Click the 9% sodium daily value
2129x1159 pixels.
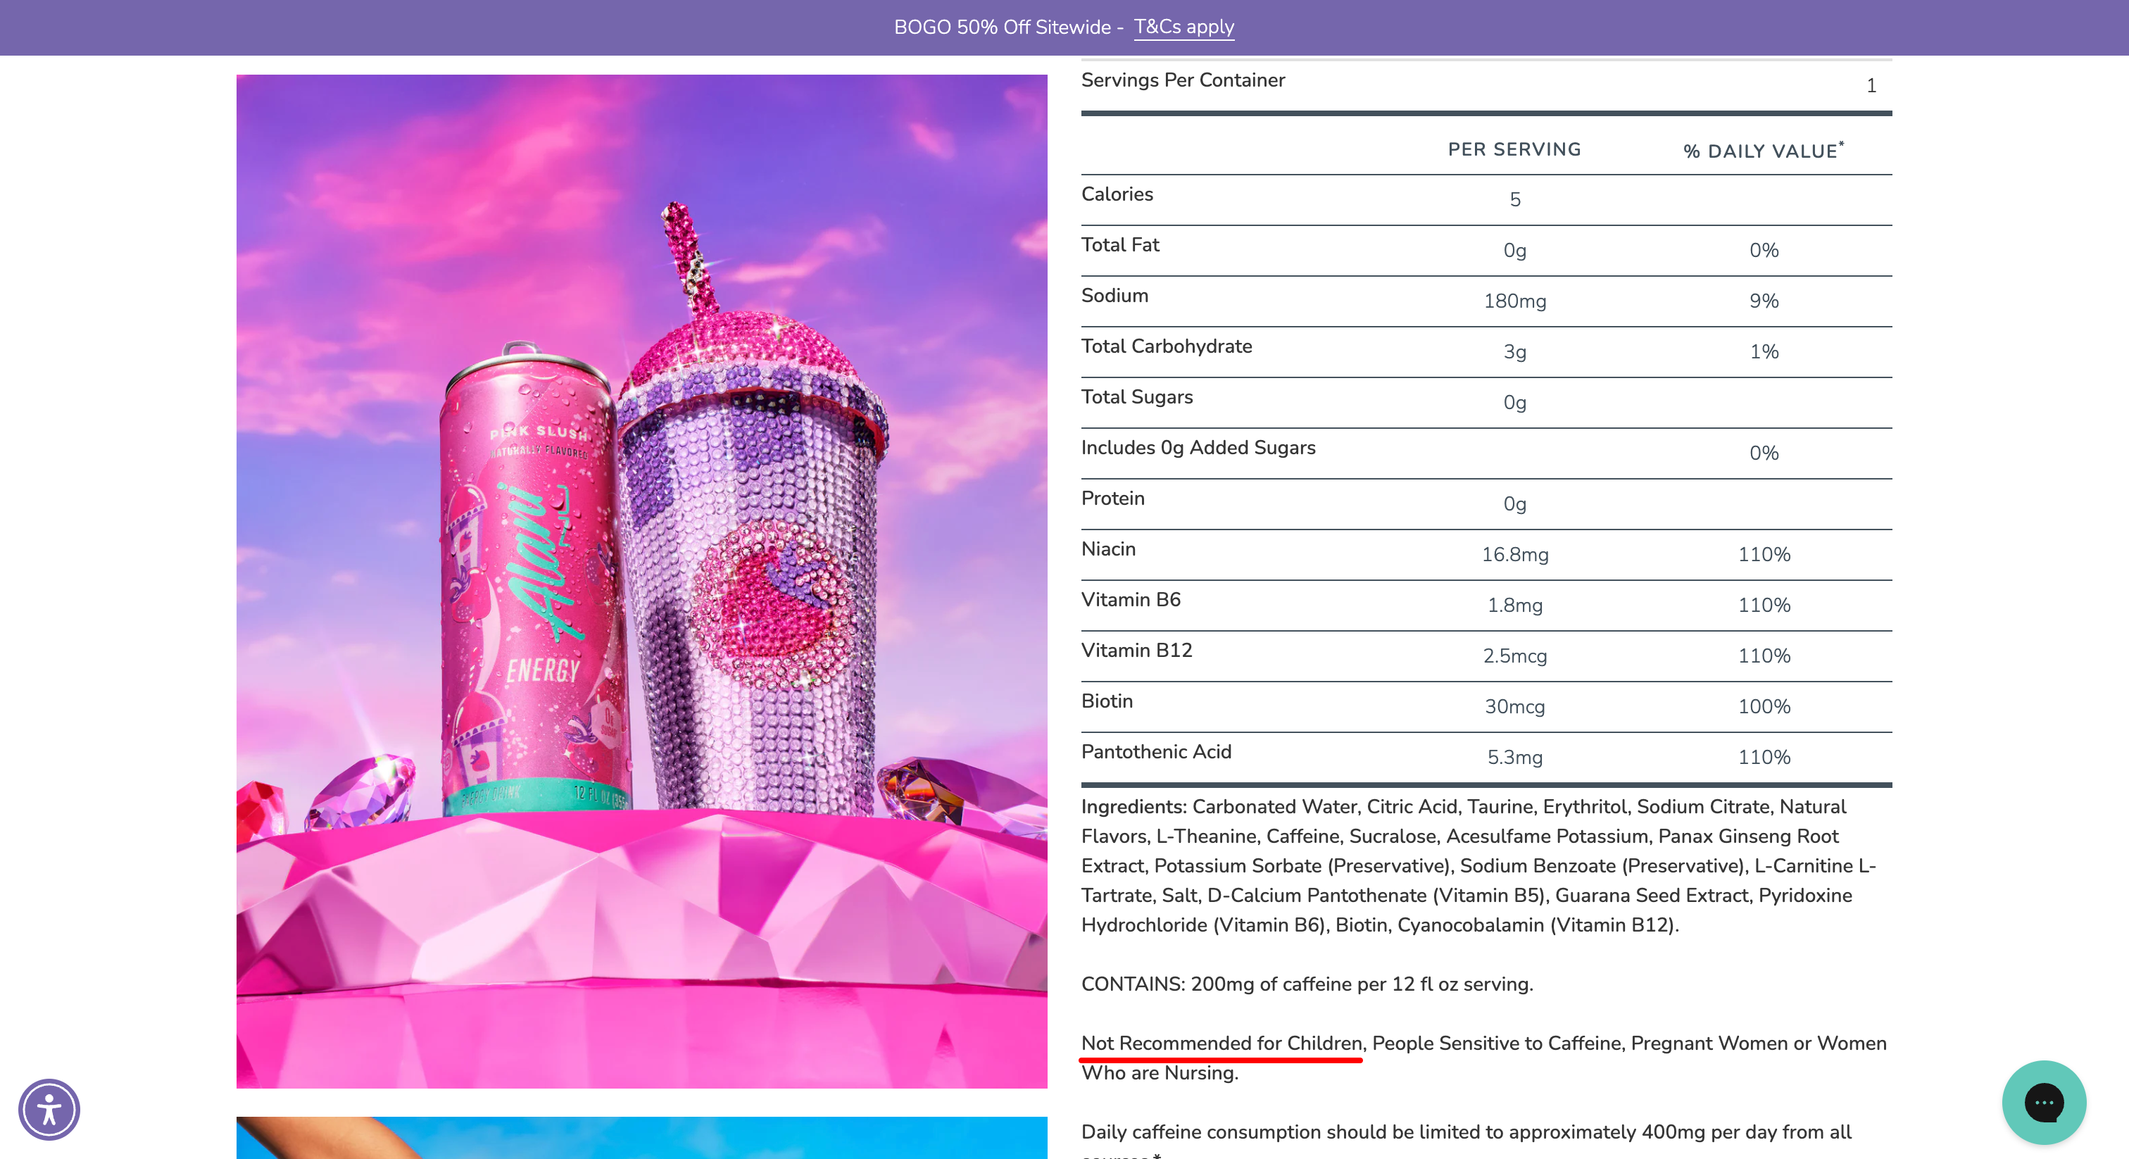pos(1764,301)
